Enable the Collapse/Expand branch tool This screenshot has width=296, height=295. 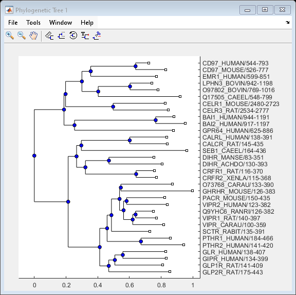click(x=61, y=36)
